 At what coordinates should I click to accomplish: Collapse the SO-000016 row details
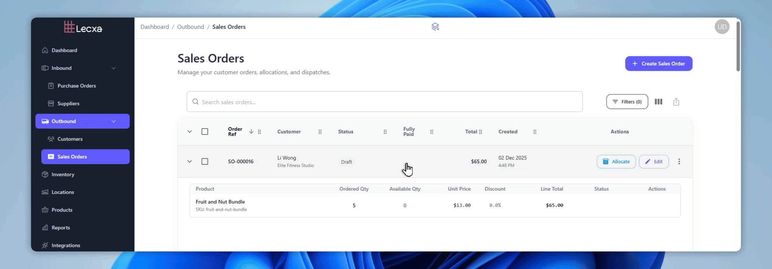(190, 161)
